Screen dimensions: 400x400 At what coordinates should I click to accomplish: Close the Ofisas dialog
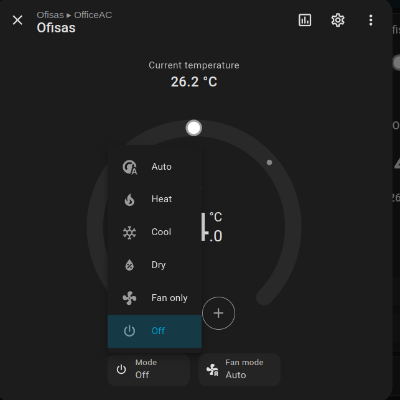point(17,20)
